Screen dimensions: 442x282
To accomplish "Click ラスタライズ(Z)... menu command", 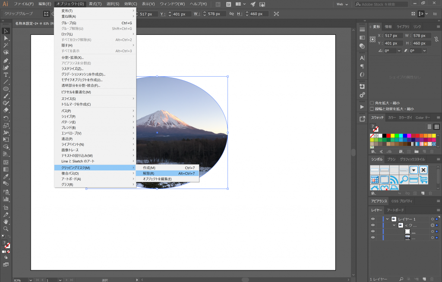I will (x=73, y=68).
